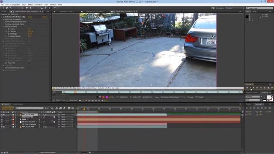Select the Selection arrow tool
Screen dimensions: 274x154
tap(3, 8)
